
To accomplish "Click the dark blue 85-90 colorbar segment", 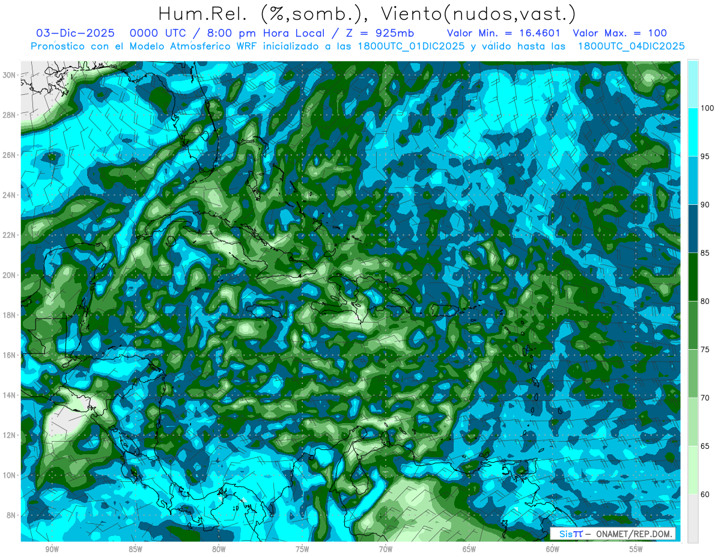I will point(693,229).
